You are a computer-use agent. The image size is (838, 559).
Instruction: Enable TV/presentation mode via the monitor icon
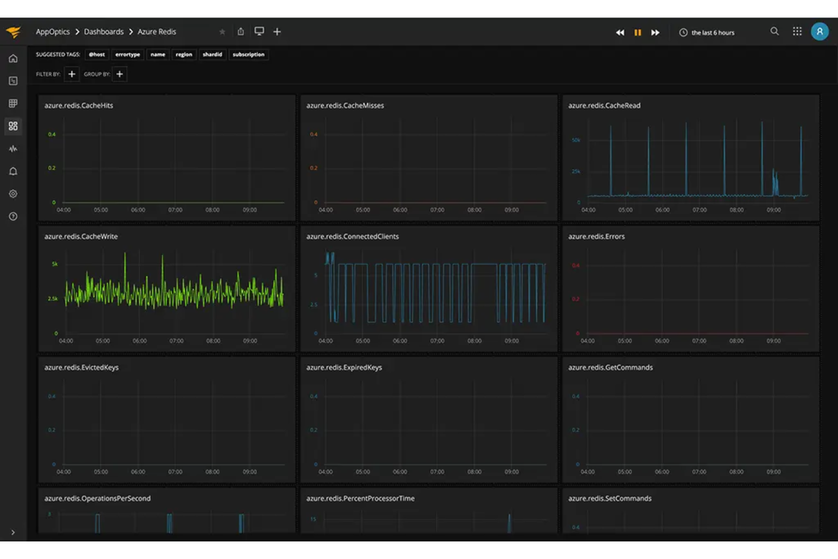pyautogui.click(x=259, y=31)
